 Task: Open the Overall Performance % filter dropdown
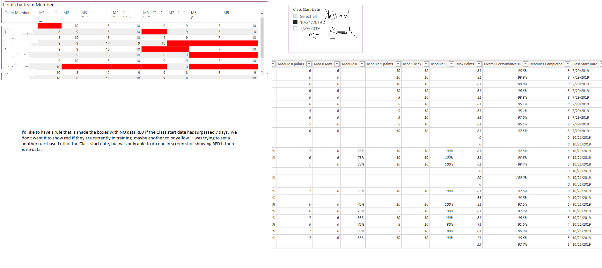[525, 64]
